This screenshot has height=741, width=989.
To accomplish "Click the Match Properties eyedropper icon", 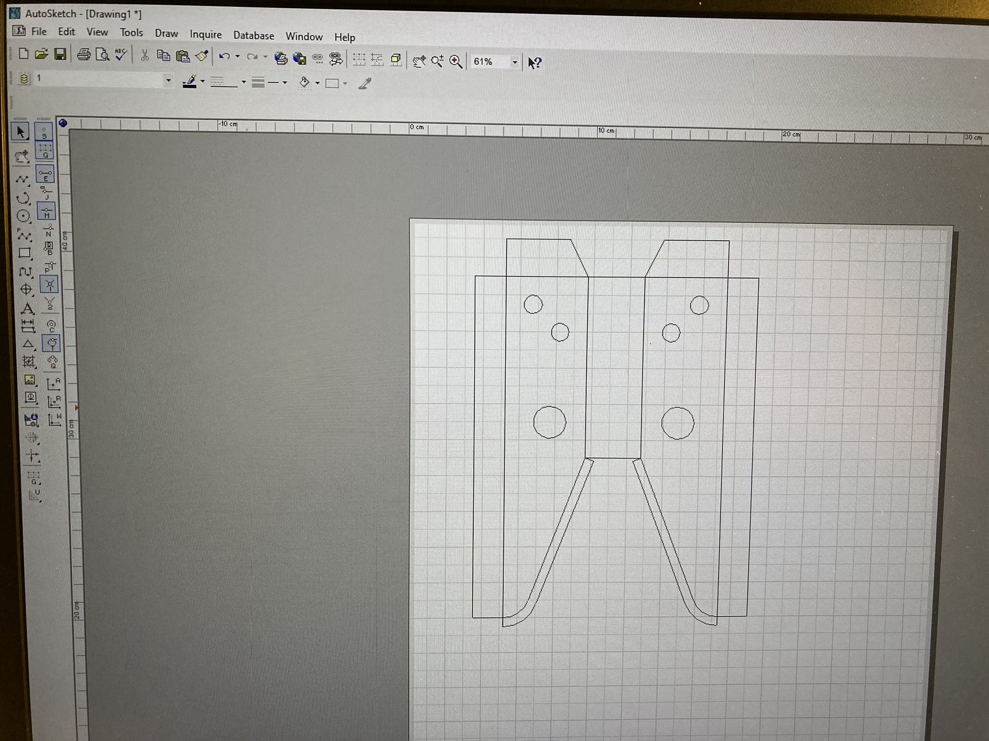I will (x=365, y=83).
